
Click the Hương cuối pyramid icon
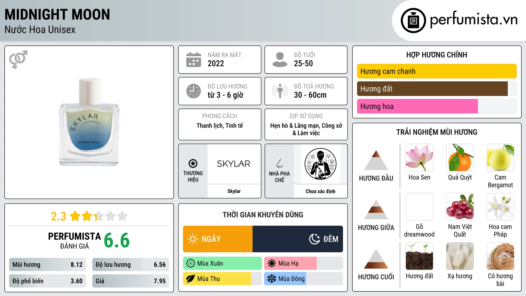point(376,259)
